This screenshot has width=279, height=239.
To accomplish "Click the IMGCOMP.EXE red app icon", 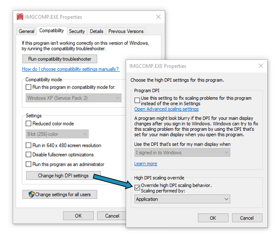I will point(20,17).
